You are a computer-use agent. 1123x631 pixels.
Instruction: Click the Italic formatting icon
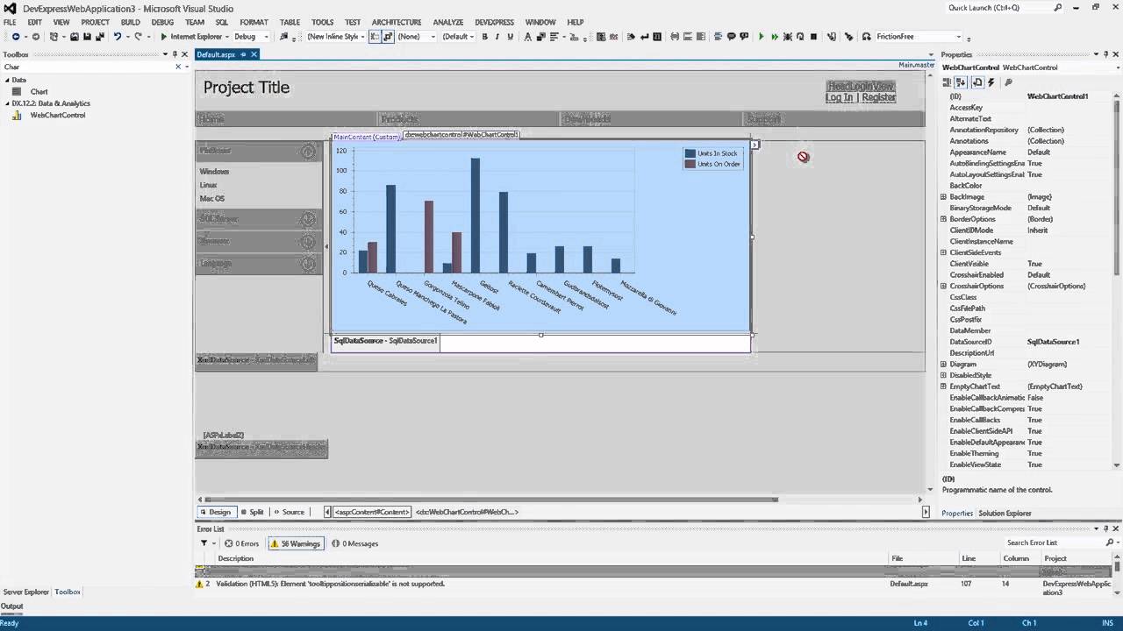pos(497,37)
